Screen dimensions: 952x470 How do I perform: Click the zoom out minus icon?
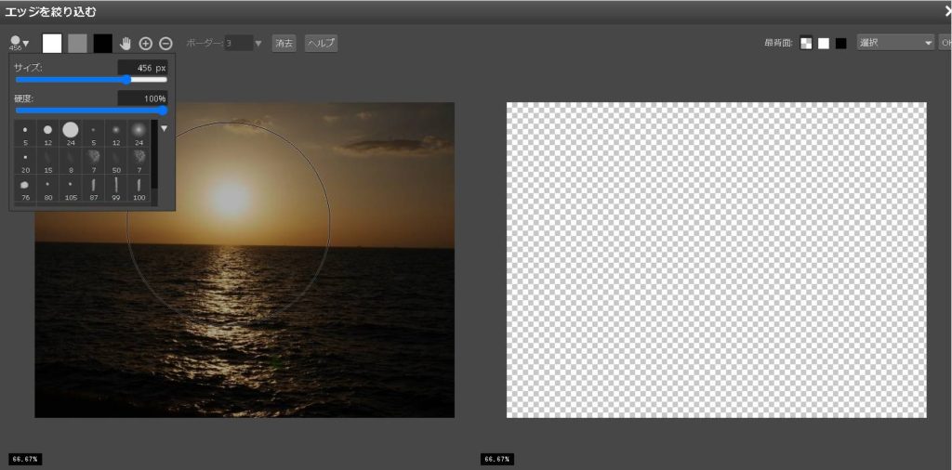click(165, 43)
